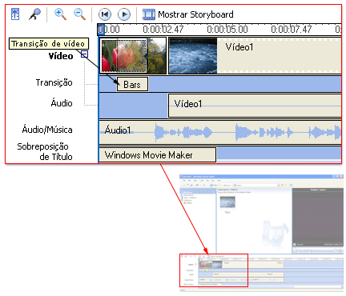Click the Transição track label
The height and width of the screenshot is (296, 346).
point(54,82)
